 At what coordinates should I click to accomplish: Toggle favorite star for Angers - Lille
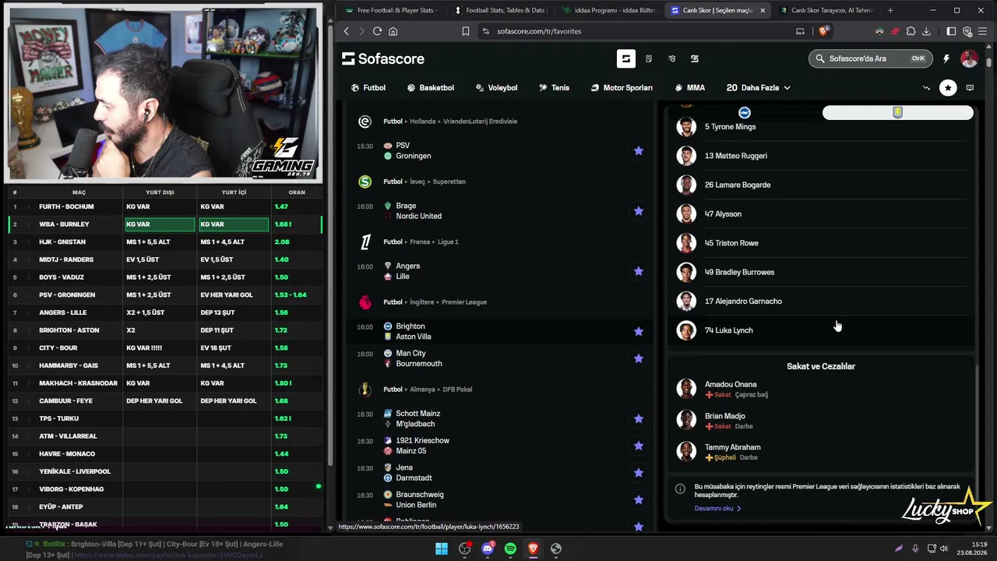(639, 271)
